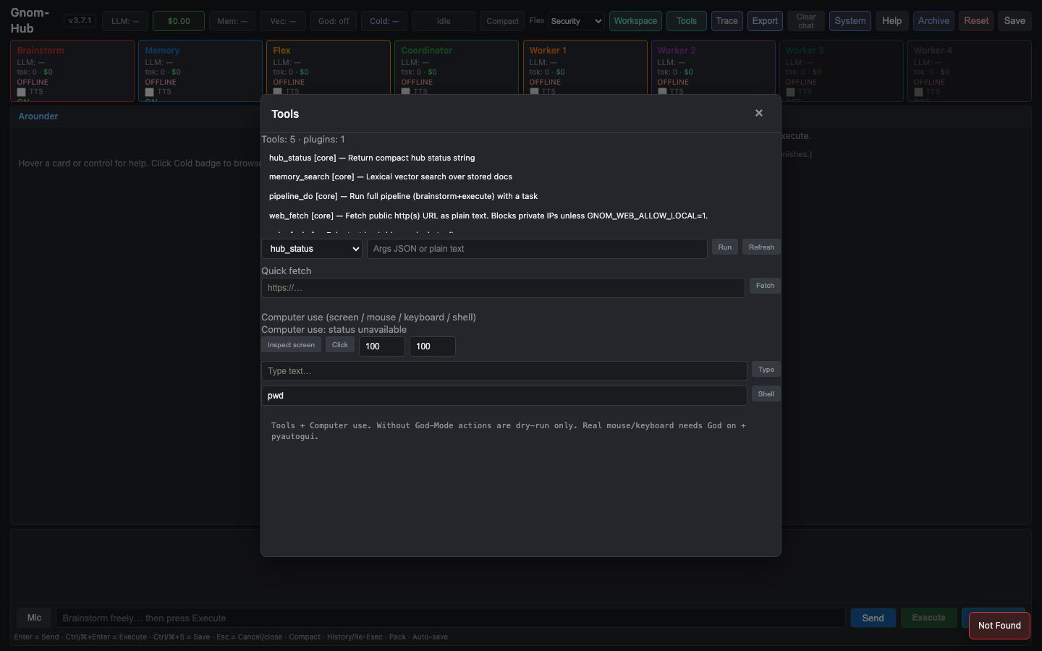Click the green Execute button
This screenshot has width=1042, height=651.
[x=928, y=618]
